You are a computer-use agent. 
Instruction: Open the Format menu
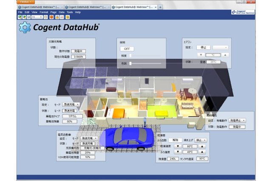pos(43,12)
